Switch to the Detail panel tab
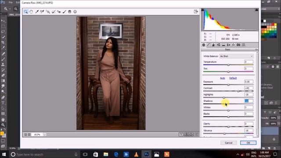Screen dimensions: 281x158 pyautogui.click(x=213, y=45)
